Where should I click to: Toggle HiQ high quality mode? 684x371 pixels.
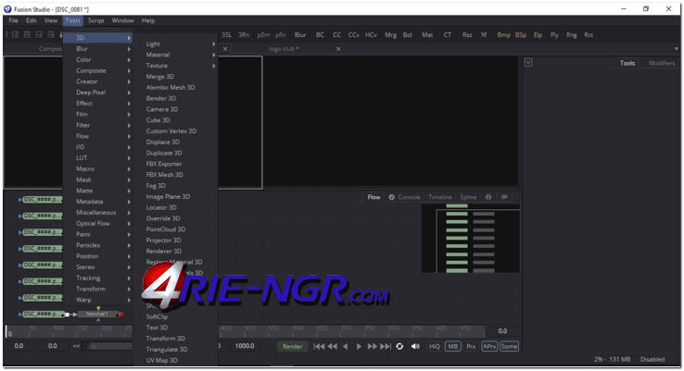[x=435, y=347]
